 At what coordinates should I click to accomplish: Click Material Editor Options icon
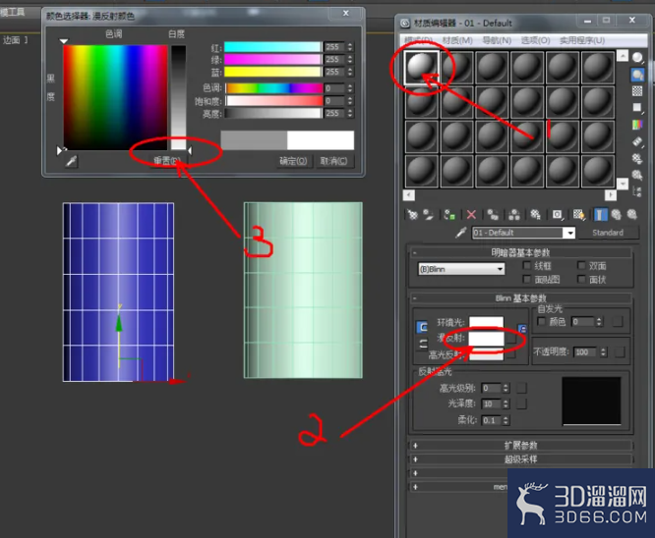tap(637, 158)
